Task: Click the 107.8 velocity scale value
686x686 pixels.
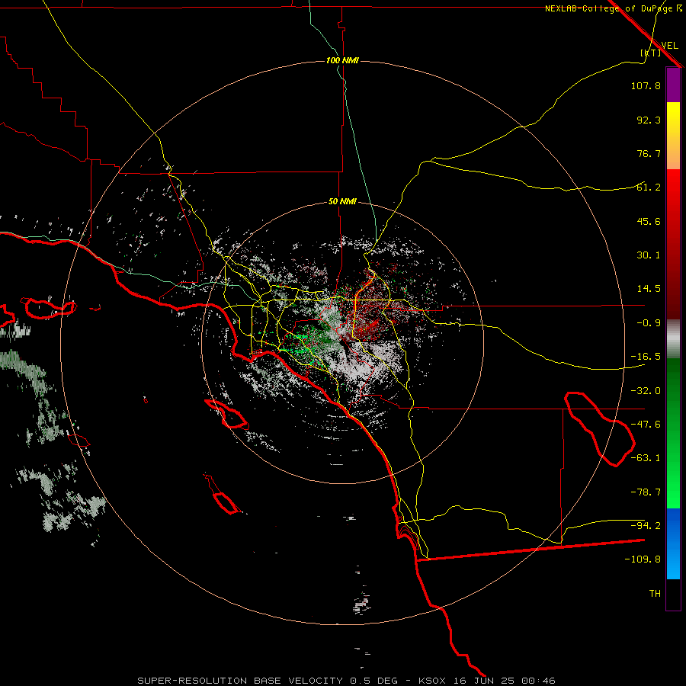Action: pos(646,86)
